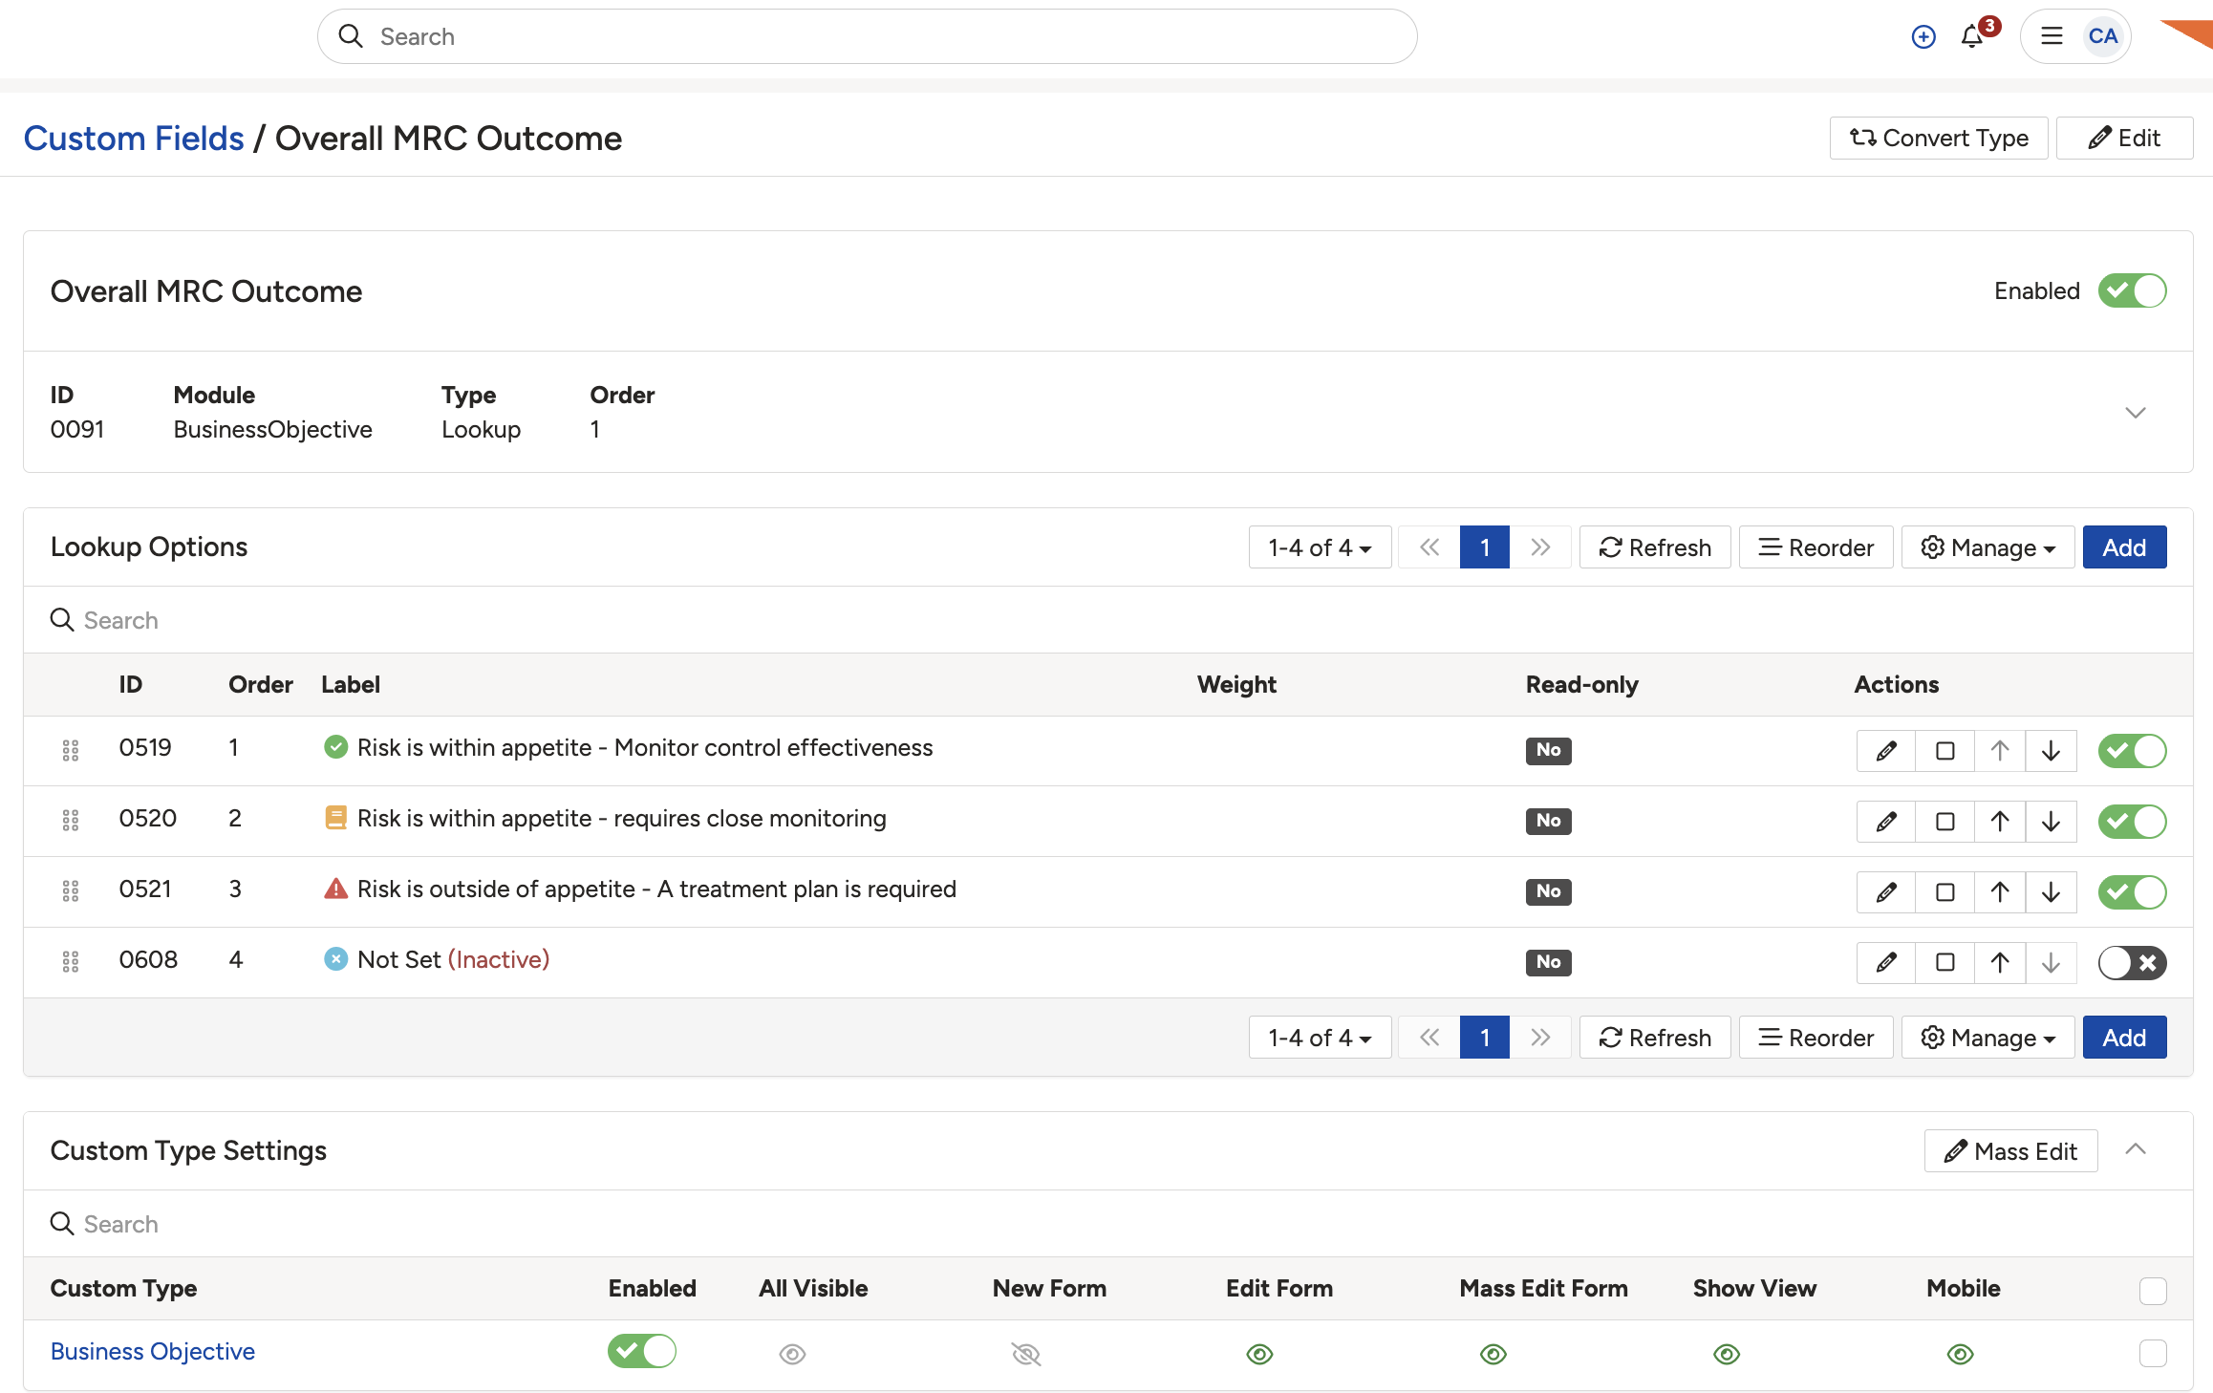2213x1393 pixels.
Task: Move option 0519 down with the arrow
Action: 2051,751
